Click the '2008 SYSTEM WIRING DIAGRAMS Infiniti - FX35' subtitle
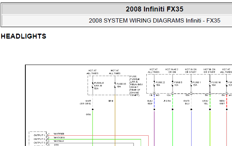This screenshot has height=146, width=232. [x=154, y=21]
